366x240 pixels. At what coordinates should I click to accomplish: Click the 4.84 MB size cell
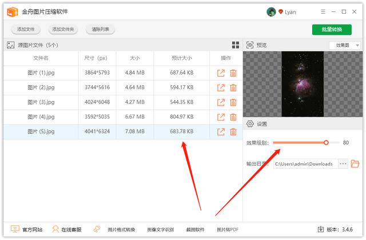pos(135,73)
